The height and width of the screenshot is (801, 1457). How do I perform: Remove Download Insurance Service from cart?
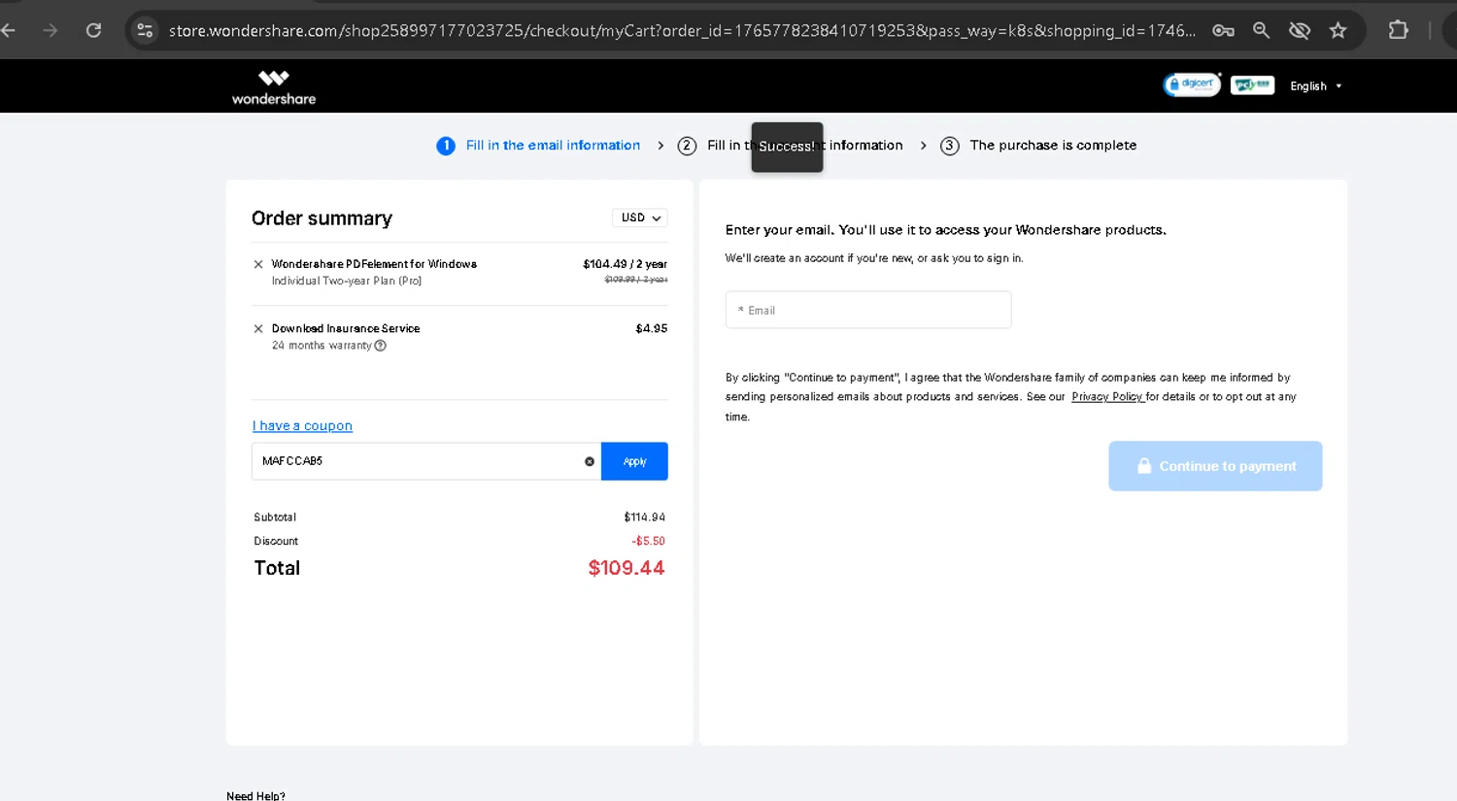[x=258, y=329]
